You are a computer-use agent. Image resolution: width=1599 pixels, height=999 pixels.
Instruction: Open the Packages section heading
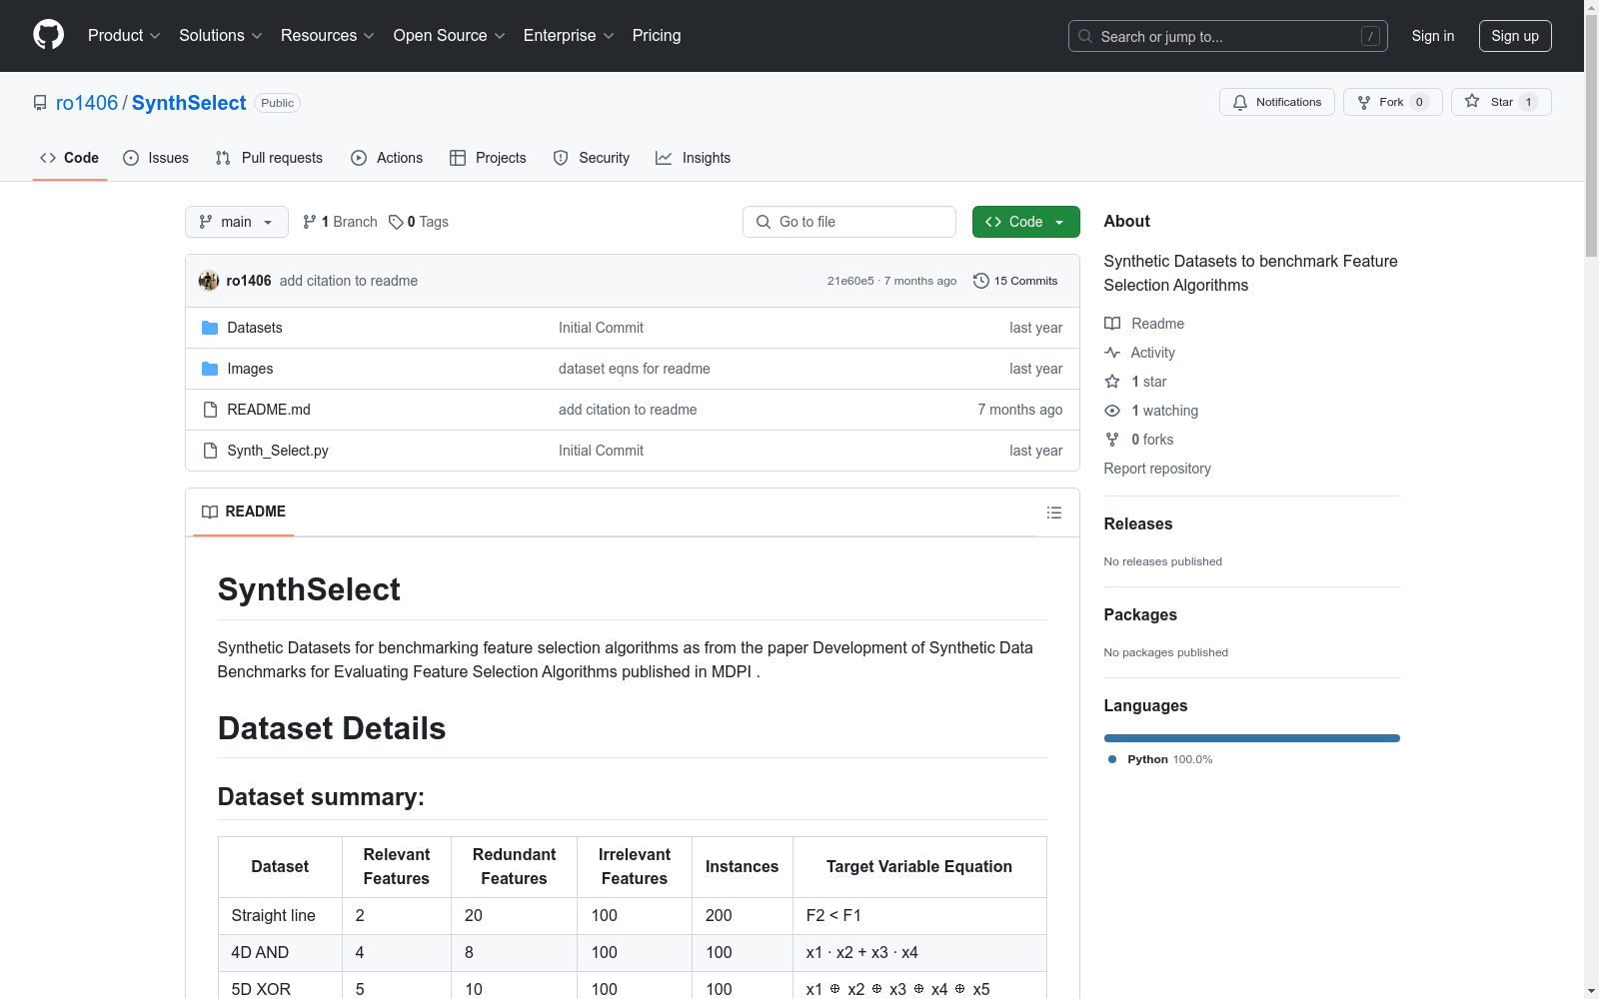[x=1140, y=614]
